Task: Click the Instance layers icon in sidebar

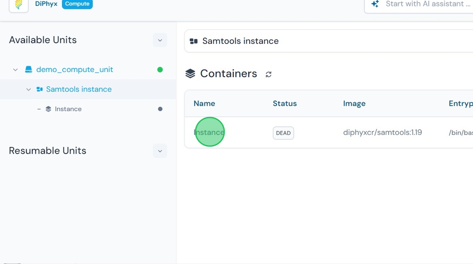Action: pos(48,109)
